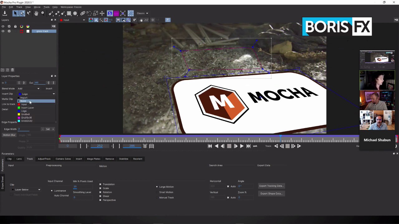Image resolution: width=399 pixels, height=224 pixels.
Task: Toggle the Show Planar Grid magenta icon
Action: (x=116, y=13)
